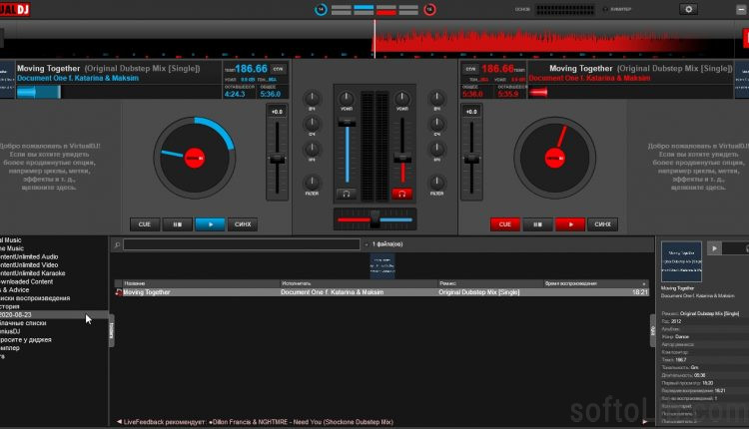Sort by the Ремикс column header
This screenshot has width=749, height=429.
pyautogui.click(x=490, y=283)
